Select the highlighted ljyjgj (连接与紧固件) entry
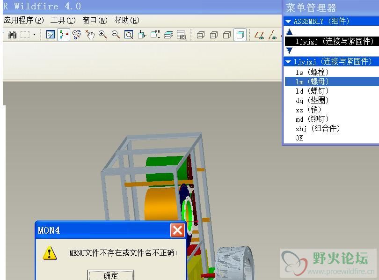 (x=331, y=41)
